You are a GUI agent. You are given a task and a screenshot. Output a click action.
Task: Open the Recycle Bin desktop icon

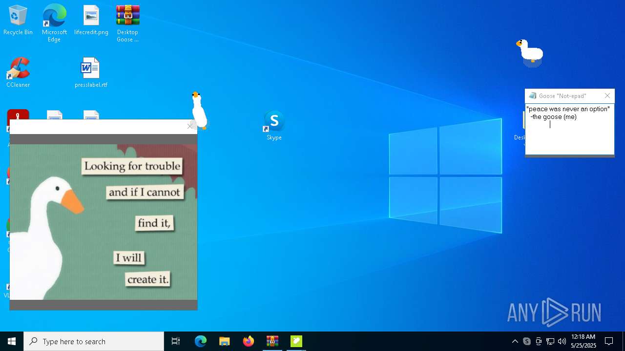click(x=18, y=20)
